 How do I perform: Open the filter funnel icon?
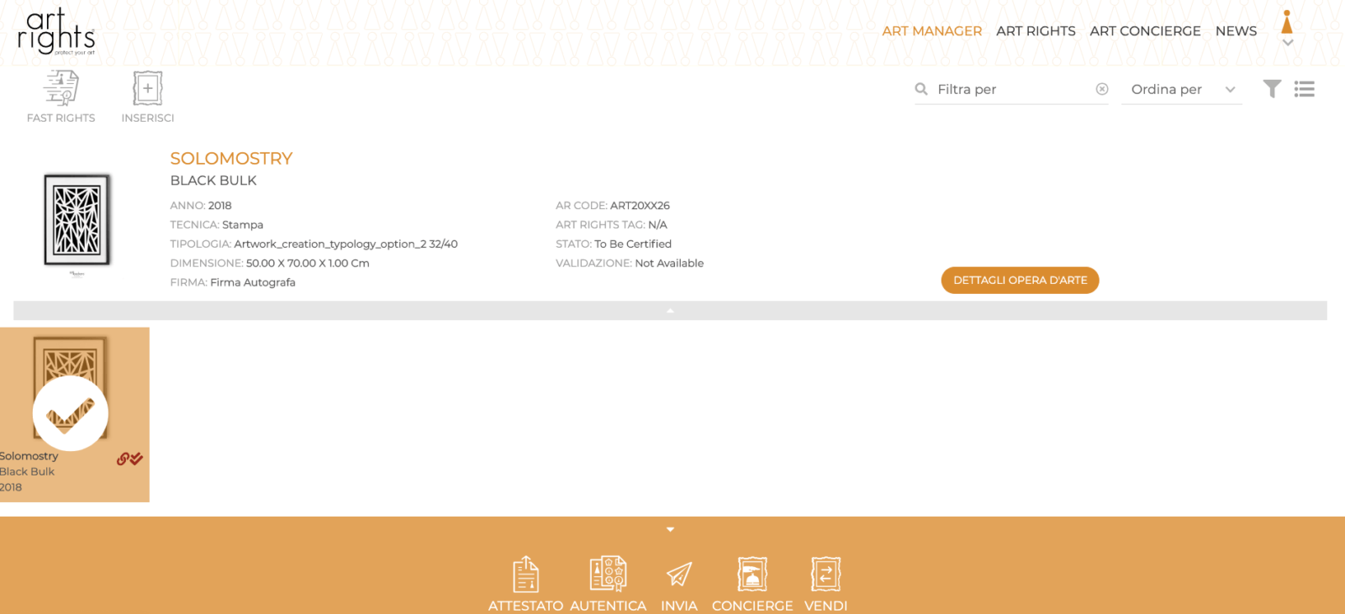1272,89
